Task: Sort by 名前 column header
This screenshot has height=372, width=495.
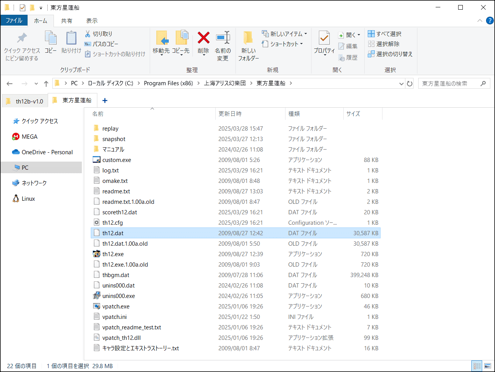Action: coord(149,114)
